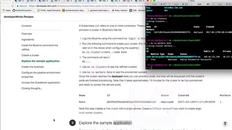Switch to the first 'Ge' browser tab
Screen dimensions: 232x130
pos(20,1)
